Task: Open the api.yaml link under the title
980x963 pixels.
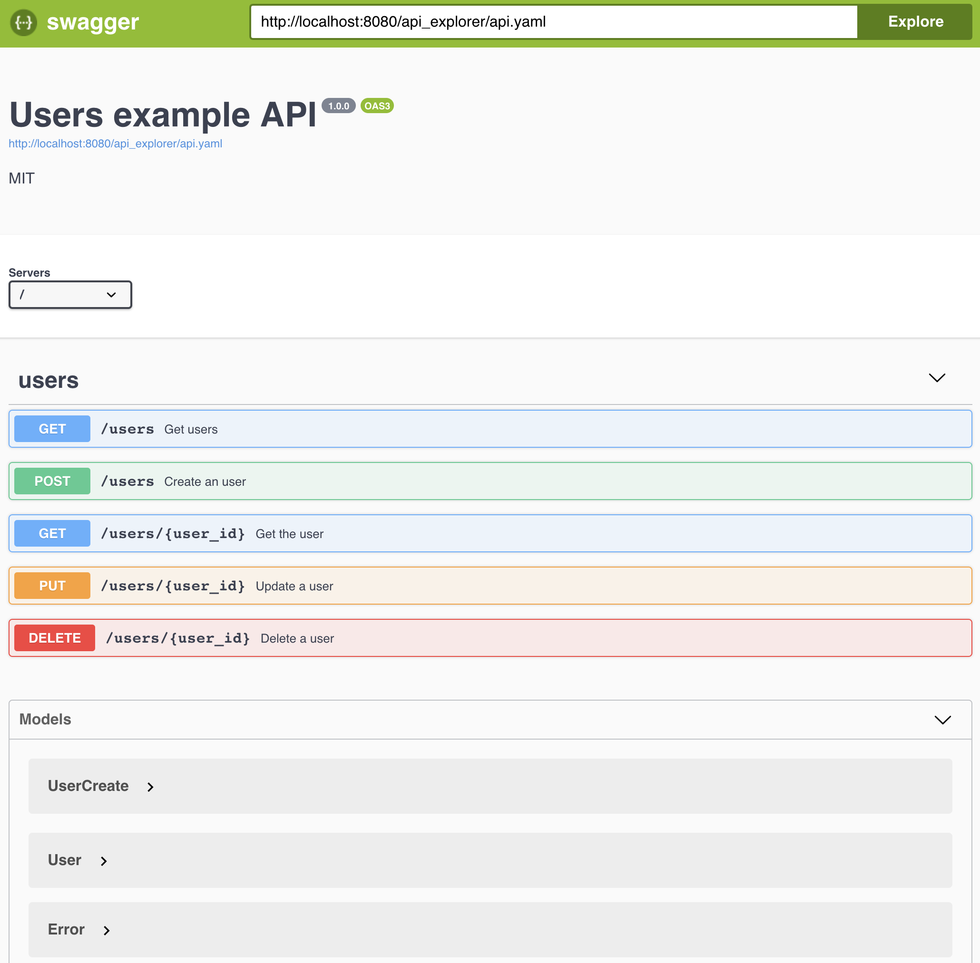Action: tap(116, 144)
